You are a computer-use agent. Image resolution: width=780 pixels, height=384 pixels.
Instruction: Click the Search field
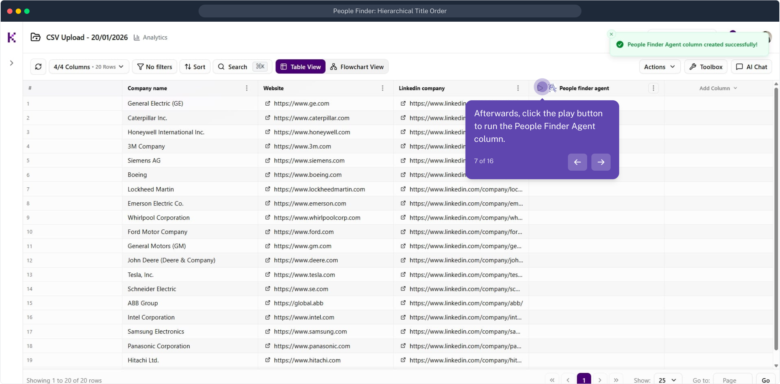242,66
